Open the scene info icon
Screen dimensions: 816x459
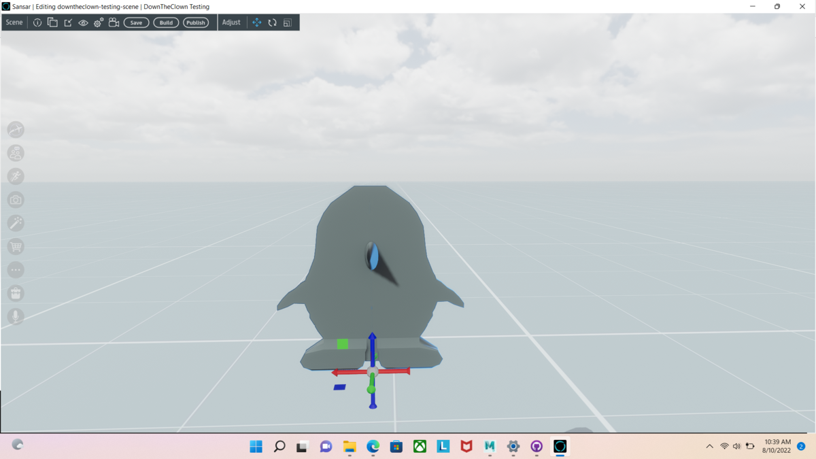(37, 22)
